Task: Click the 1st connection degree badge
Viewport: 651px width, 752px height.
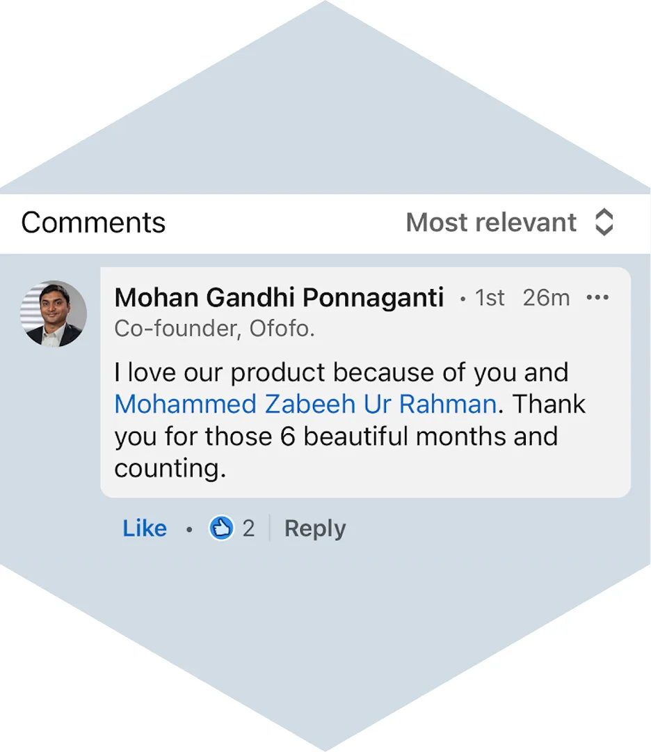Action: (x=490, y=298)
